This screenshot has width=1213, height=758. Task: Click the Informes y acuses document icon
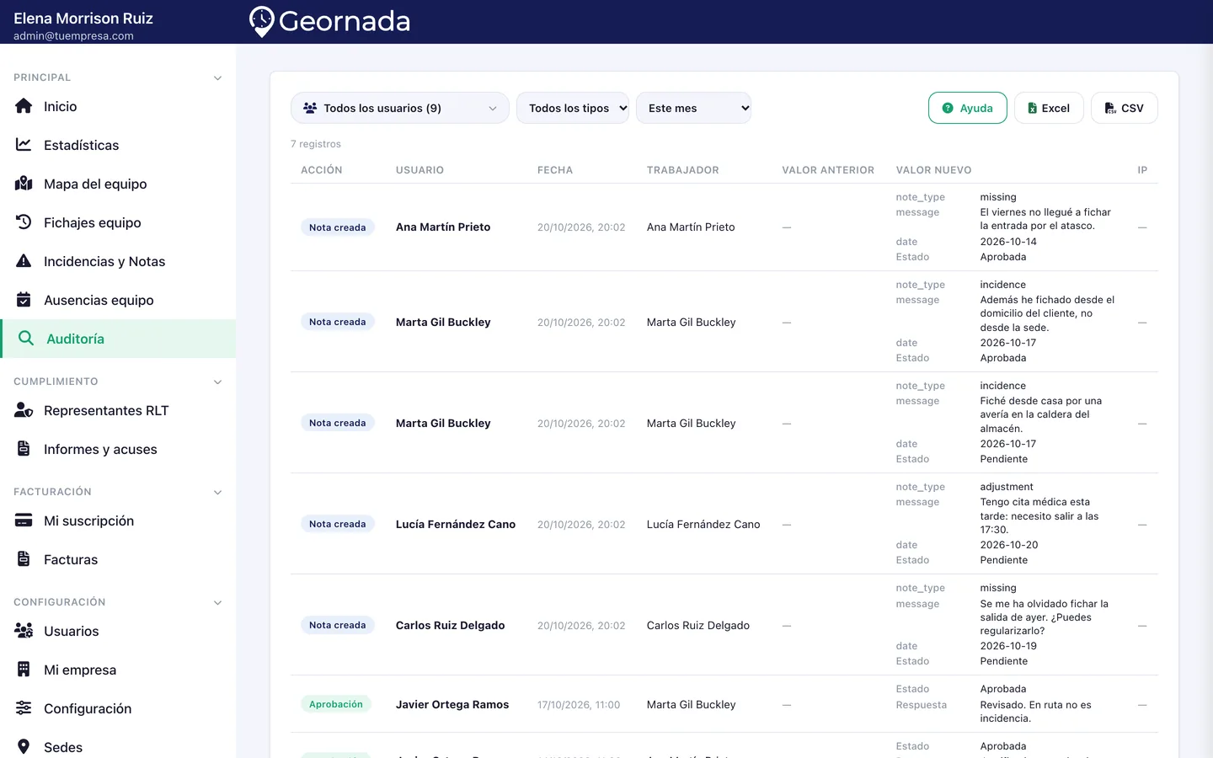click(x=24, y=449)
